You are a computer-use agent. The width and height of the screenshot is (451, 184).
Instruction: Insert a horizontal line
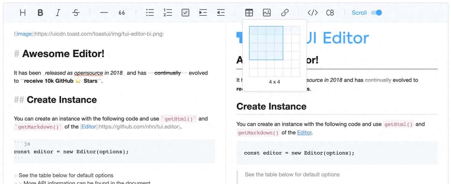tap(104, 13)
